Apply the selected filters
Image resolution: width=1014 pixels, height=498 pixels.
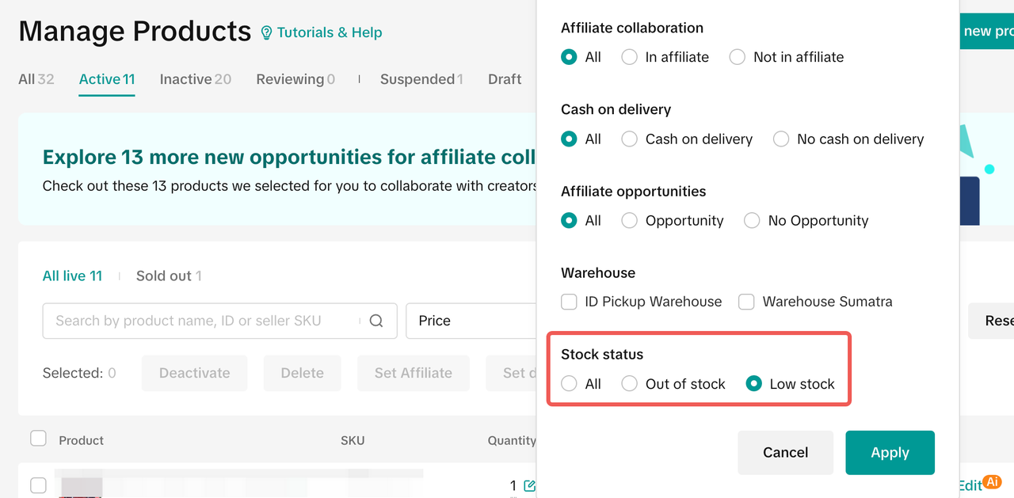890,452
